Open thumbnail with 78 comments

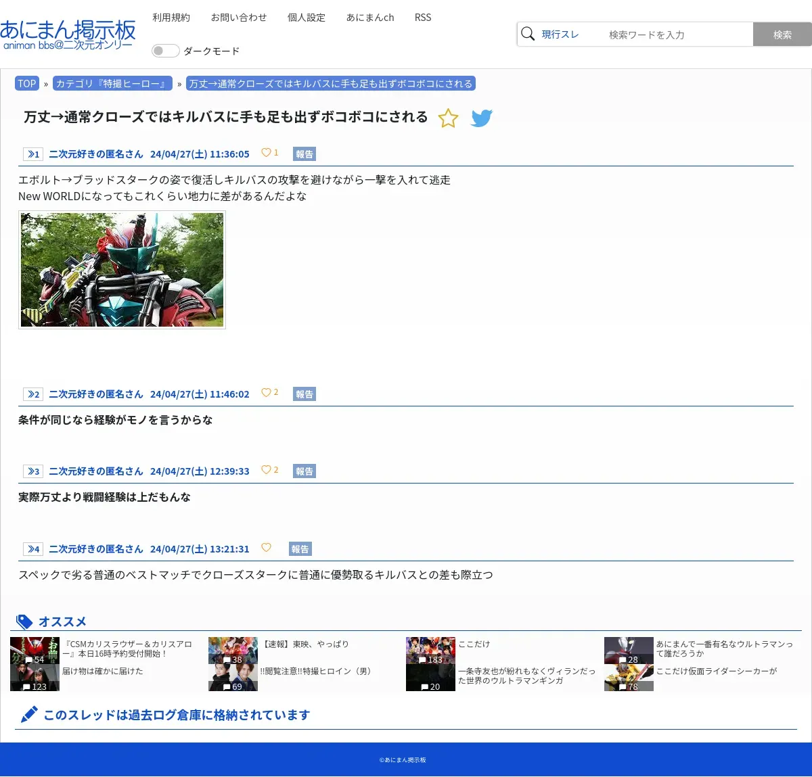(629, 678)
